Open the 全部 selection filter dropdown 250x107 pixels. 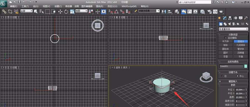26,11
